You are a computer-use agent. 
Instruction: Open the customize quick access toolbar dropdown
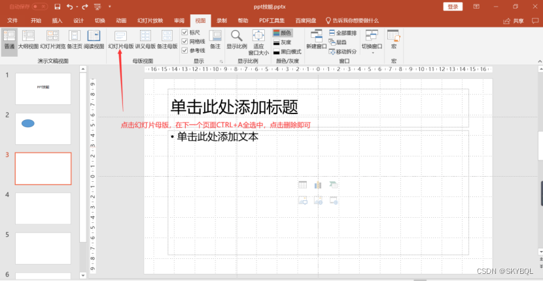[110, 7]
